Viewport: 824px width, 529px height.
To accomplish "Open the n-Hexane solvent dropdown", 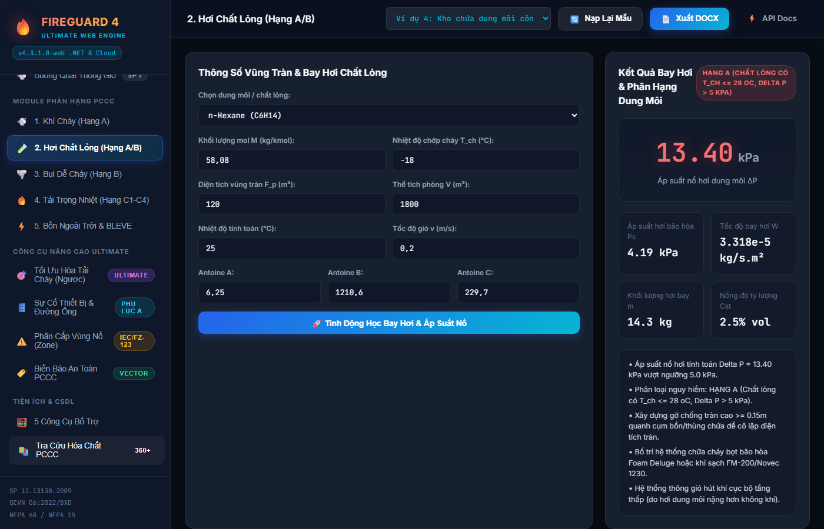I will tap(389, 115).
